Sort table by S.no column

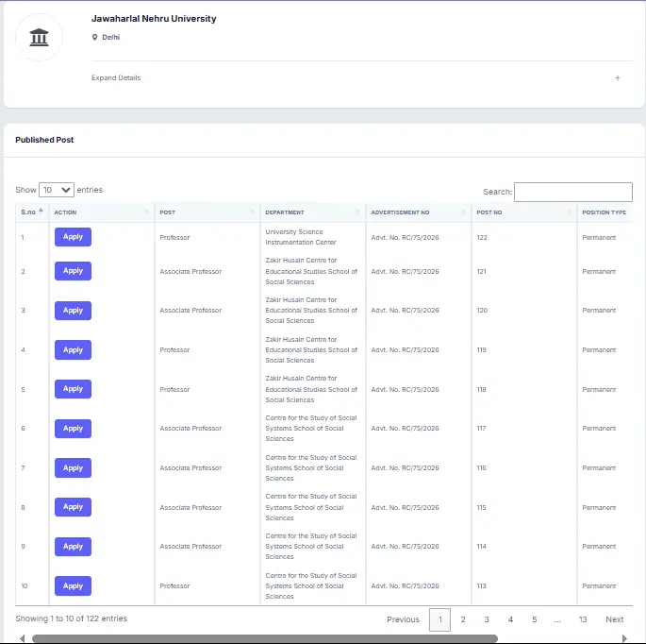[32, 212]
